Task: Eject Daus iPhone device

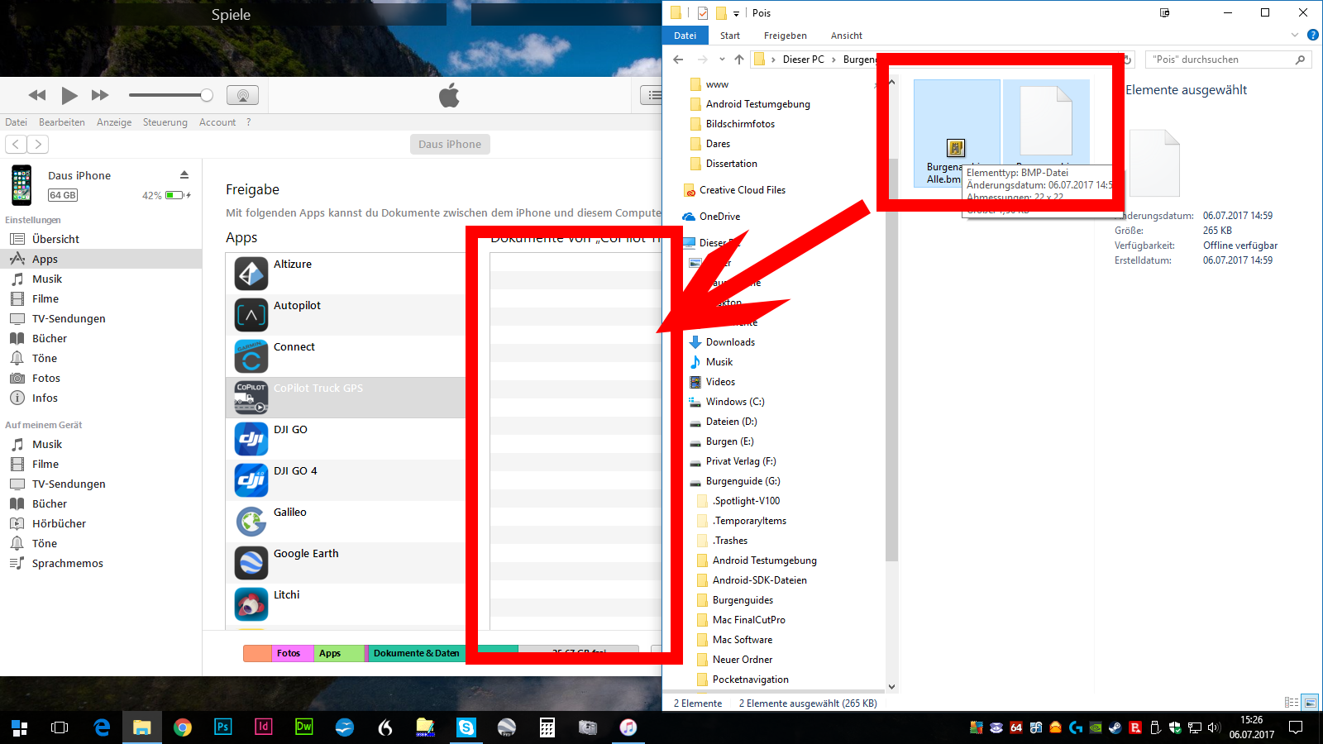Action: (x=184, y=175)
